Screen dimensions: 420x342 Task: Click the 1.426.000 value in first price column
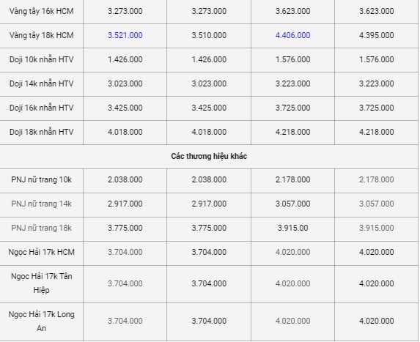coord(125,59)
